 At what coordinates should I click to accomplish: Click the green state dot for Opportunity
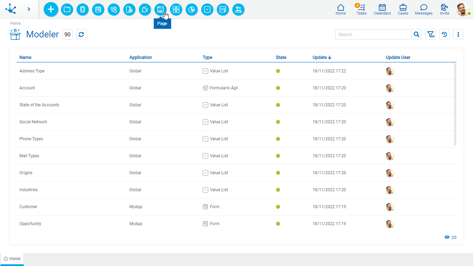coord(278,224)
